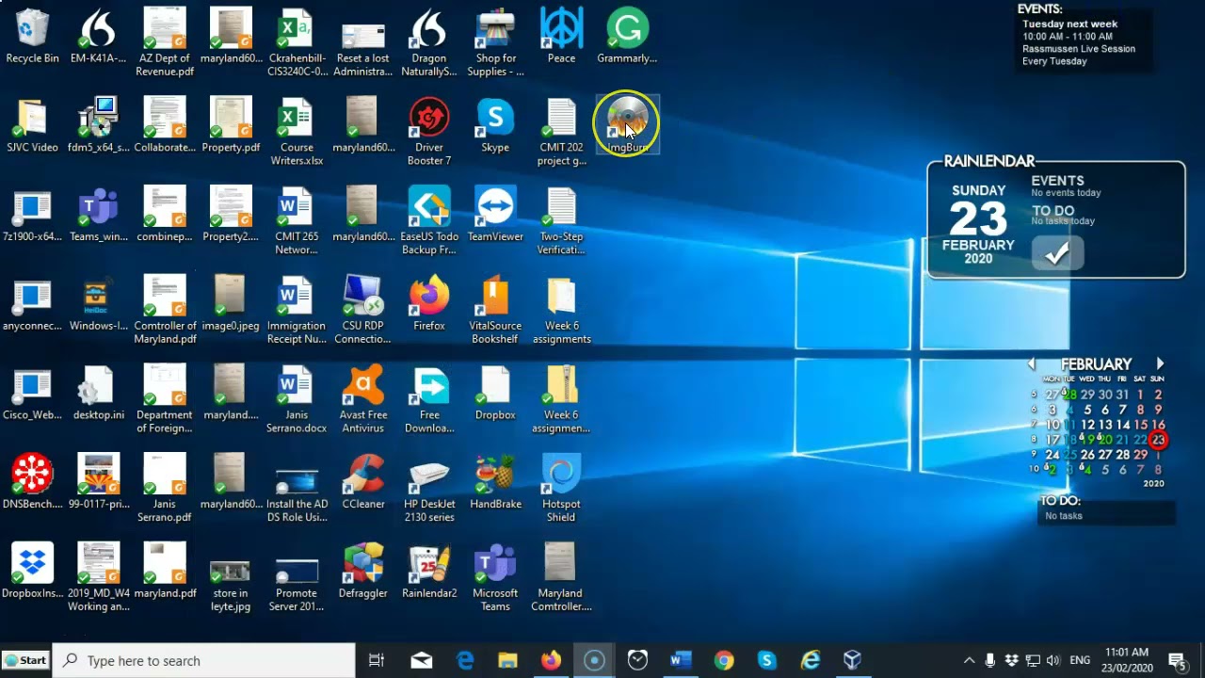Viewport: 1205px width, 678px height.
Task: Open volume control in system tray
Action: coord(1053,660)
